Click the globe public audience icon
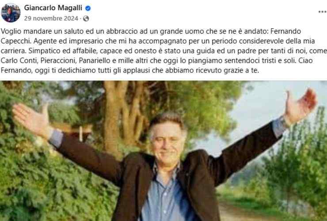Viewport: 327px width, 221px height. click(x=86, y=19)
